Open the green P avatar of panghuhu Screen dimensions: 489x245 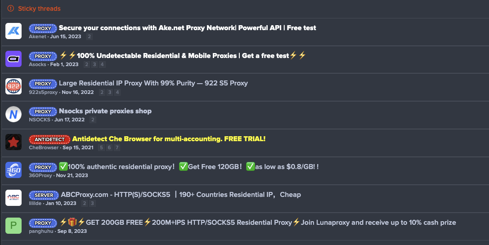pos(13,226)
